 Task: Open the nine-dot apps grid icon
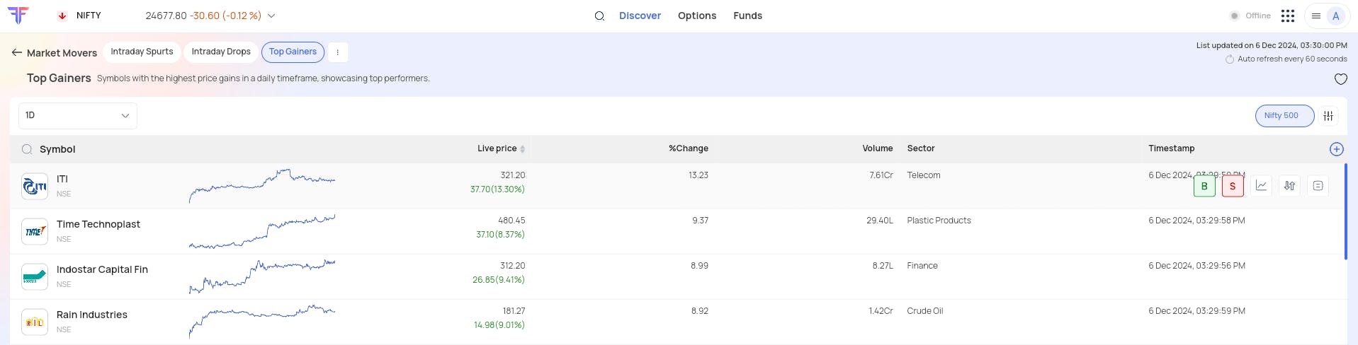pos(1288,16)
